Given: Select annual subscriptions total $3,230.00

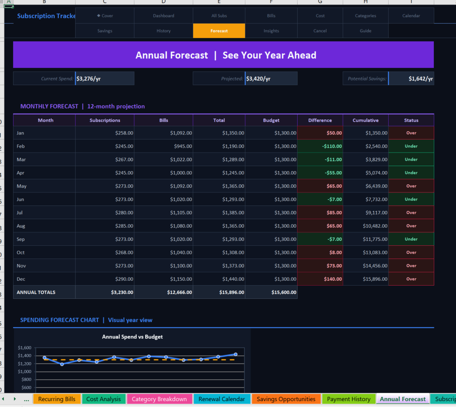Looking at the screenshot, I should click(x=104, y=292).
